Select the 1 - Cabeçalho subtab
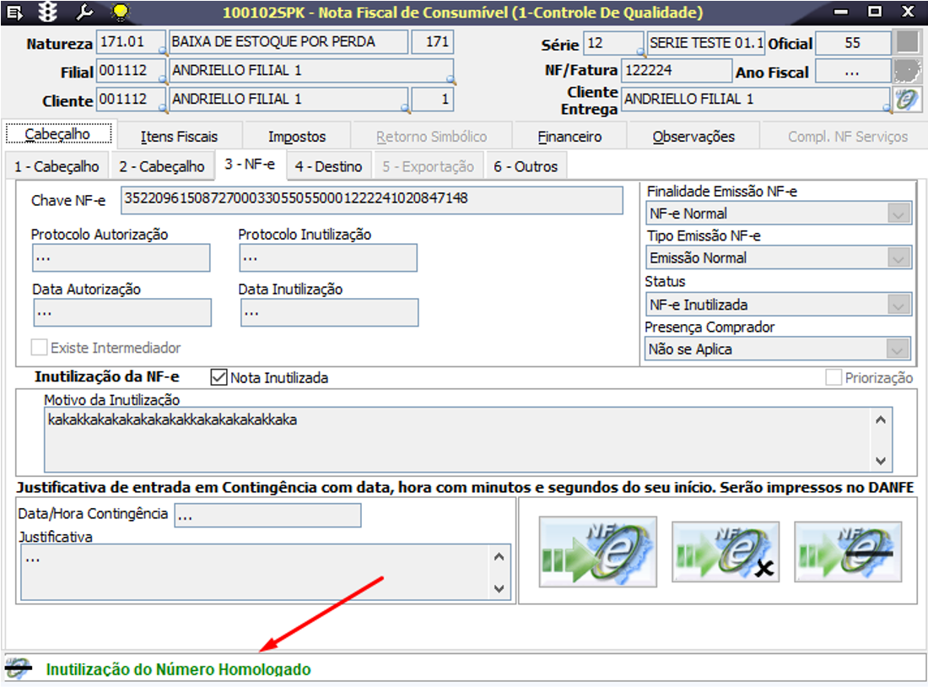928x687 pixels. 57,166
